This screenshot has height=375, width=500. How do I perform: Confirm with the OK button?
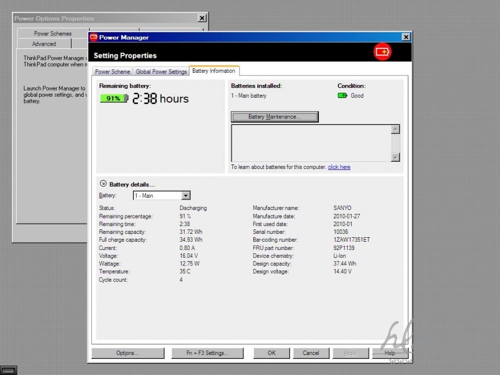tap(271, 353)
